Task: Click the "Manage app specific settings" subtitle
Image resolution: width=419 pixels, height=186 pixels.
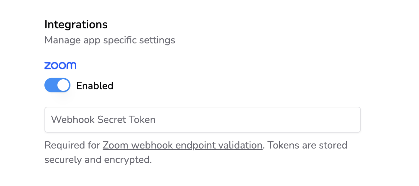Action: (x=110, y=40)
